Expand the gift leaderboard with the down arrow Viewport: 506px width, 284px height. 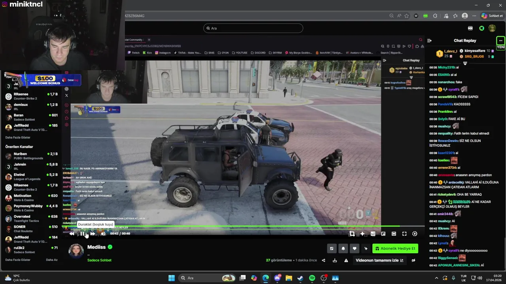click(465, 64)
